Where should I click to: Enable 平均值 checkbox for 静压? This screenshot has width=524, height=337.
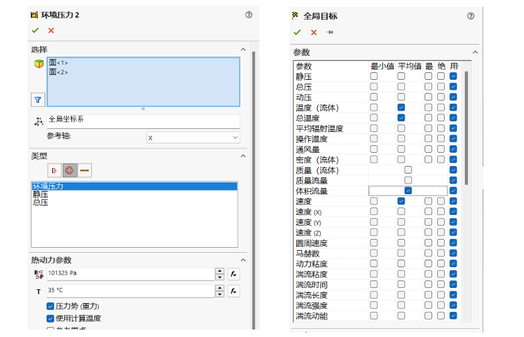pyautogui.click(x=401, y=76)
